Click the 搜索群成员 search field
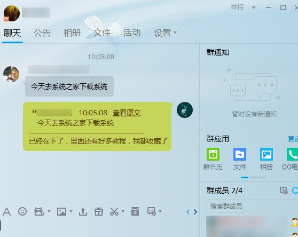 point(252,206)
